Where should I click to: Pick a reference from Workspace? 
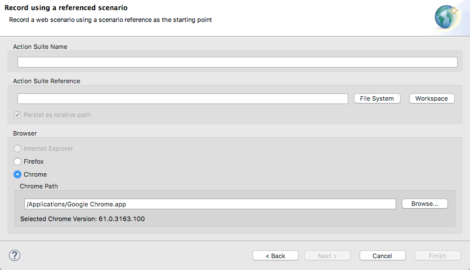tap(432, 98)
